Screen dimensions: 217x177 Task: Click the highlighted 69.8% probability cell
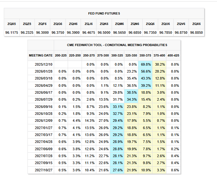tap(146, 64)
